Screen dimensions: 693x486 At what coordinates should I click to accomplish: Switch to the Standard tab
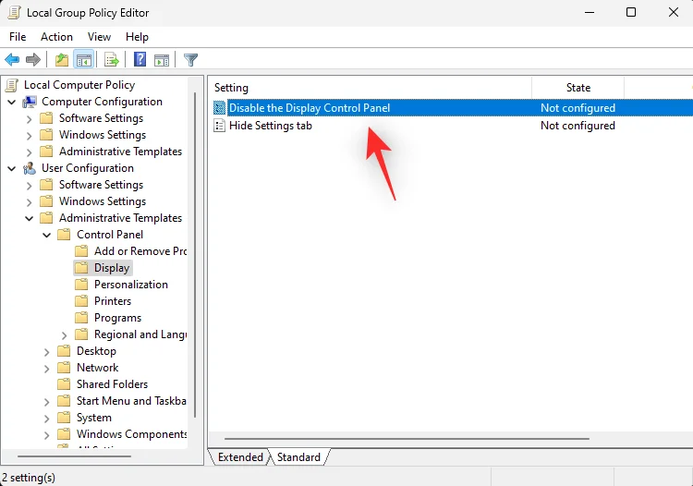298,456
